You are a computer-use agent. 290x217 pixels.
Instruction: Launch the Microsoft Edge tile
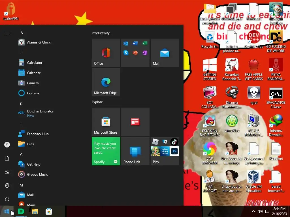106,82
